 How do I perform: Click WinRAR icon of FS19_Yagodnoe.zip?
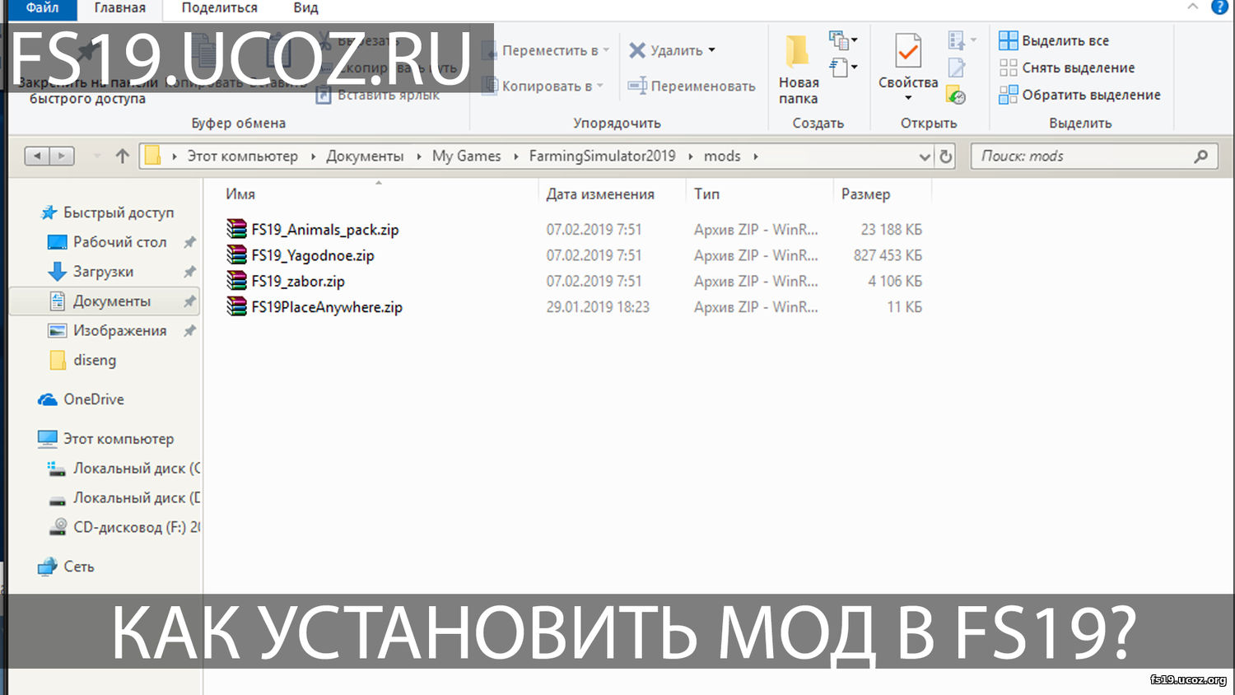237,254
